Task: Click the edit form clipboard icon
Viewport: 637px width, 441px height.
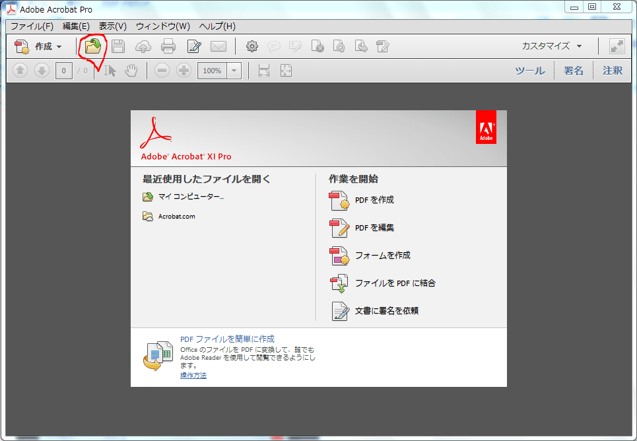Action: point(383,46)
